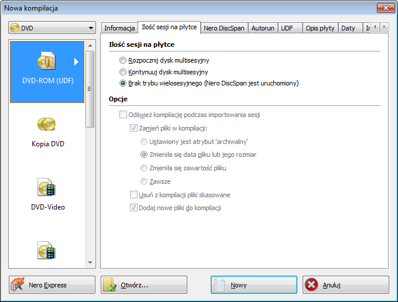Viewport: 398px width, 302px height.
Task: Select Brak trybu wielosesyjnego radio button
Action: click(123, 83)
